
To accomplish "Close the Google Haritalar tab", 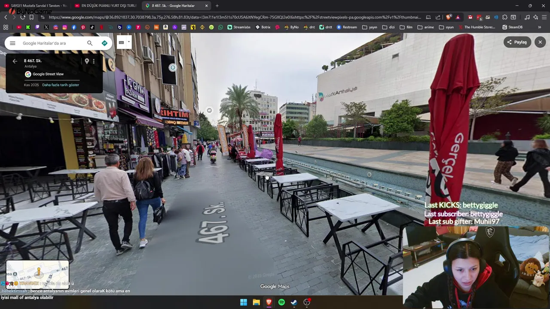I will pyautogui.click(x=206, y=6).
